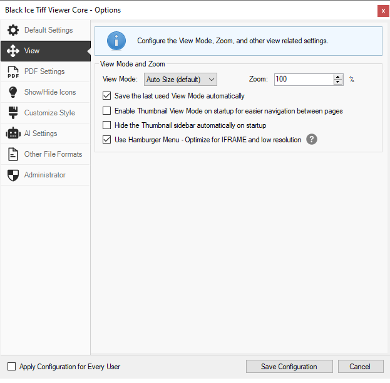Click the Zoom percent sign label
This screenshot has height=383, width=390.
[x=352, y=80]
